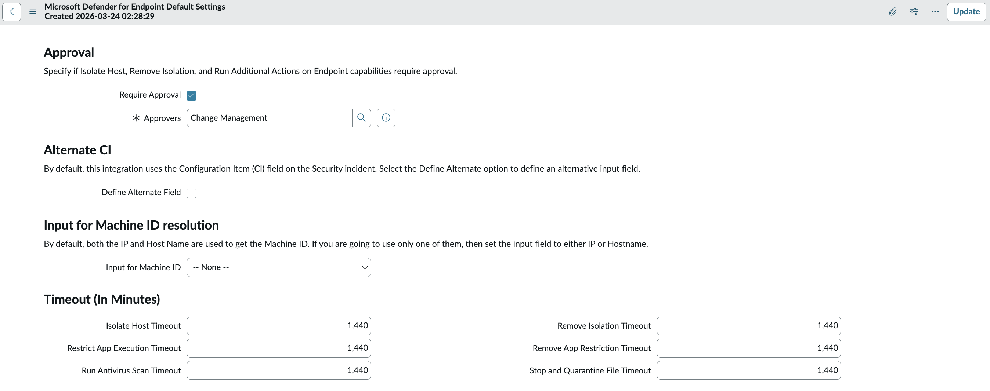Preview Approvers record info icon
The width and height of the screenshot is (990, 391).
[386, 118]
